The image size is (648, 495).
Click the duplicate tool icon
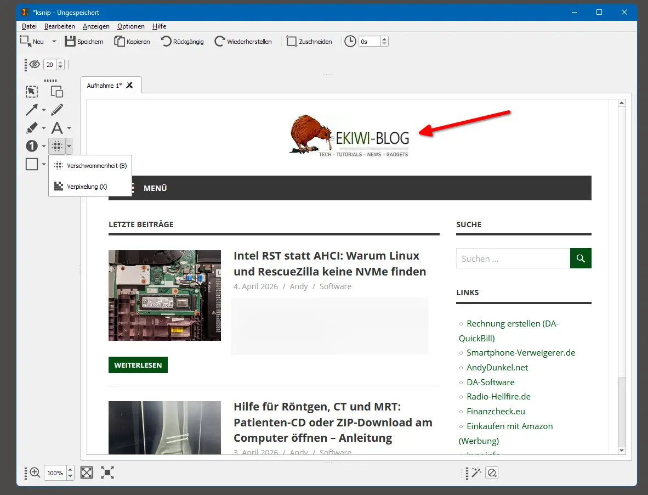(57, 92)
